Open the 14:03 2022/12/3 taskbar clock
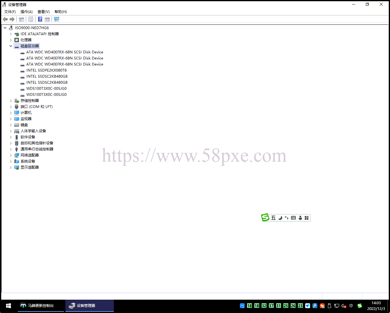 pos(376,306)
